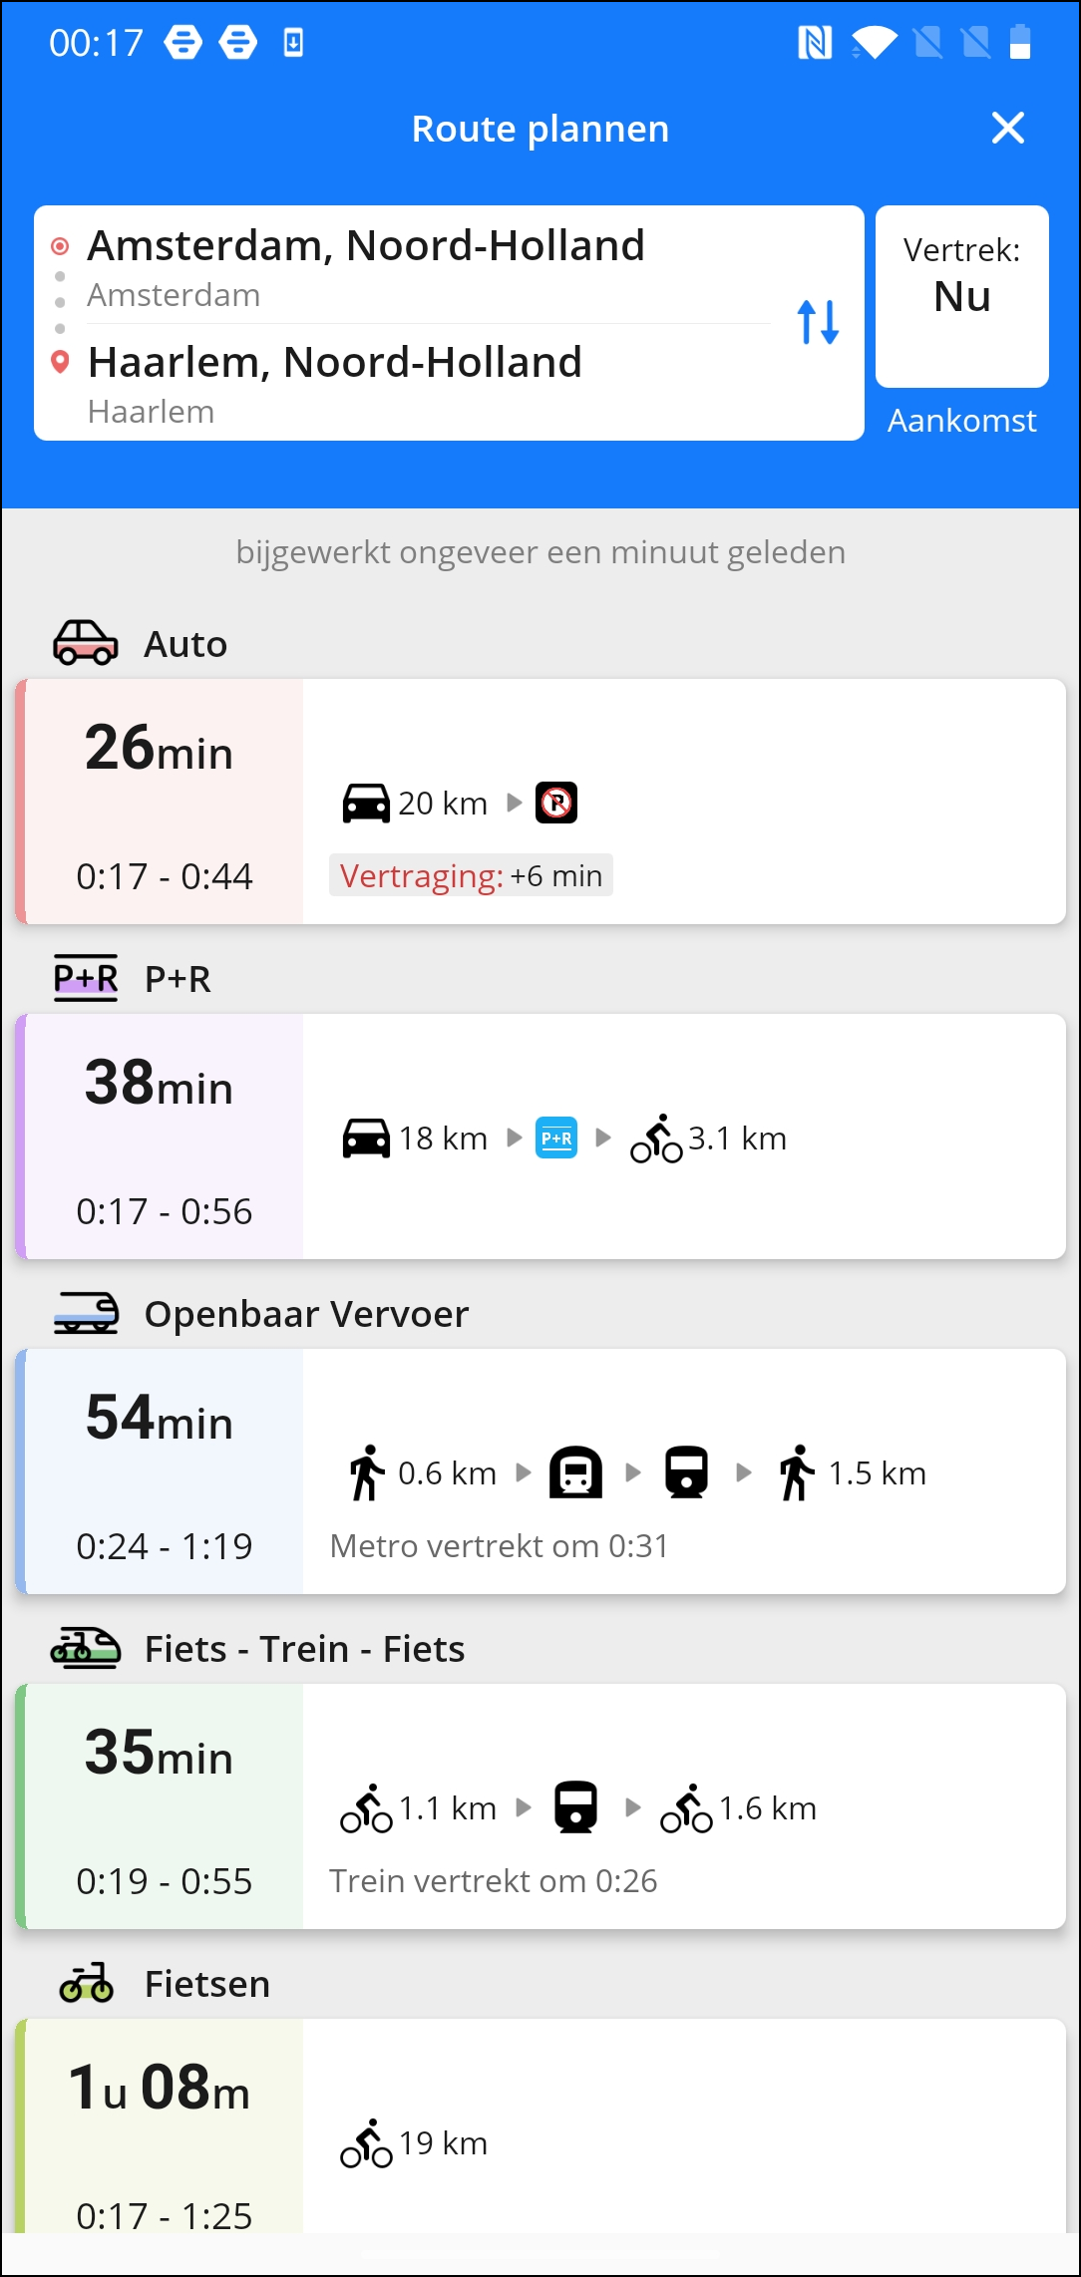Tap the walking icon beside 1.5 km
The image size is (1081, 2277).
797,1472
